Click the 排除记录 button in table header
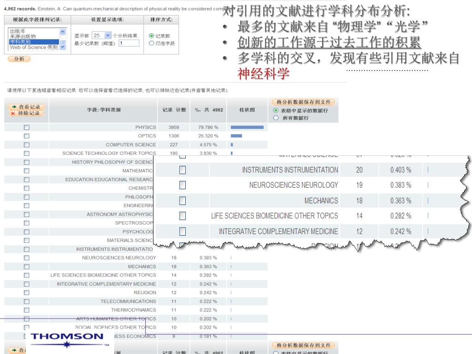Screen dimensions: 472x354 click(x=27, y=113)
